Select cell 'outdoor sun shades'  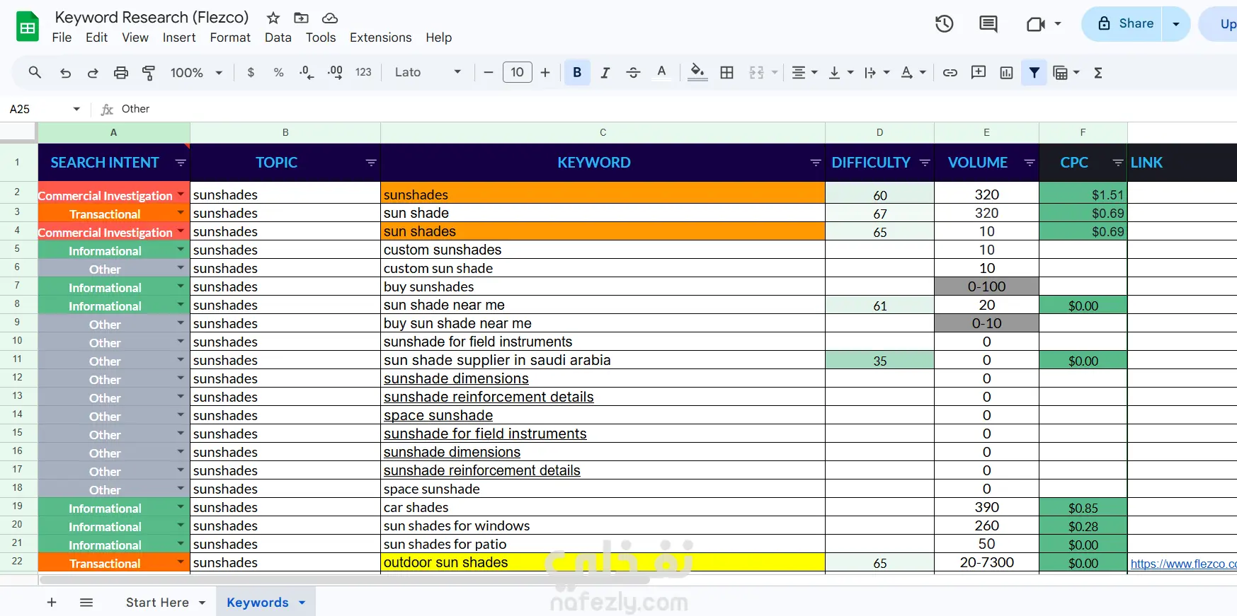pos(603,562)
